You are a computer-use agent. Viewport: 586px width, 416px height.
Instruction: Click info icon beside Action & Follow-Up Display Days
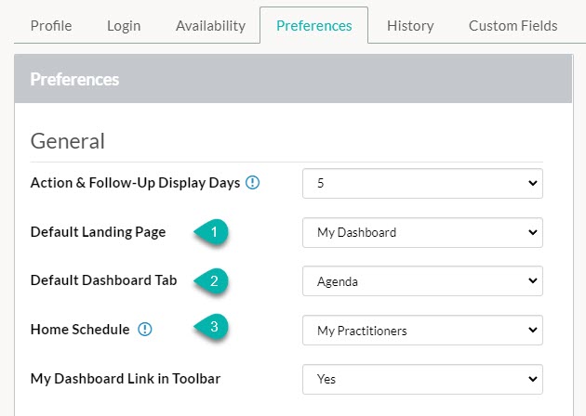(x=252, y=183)
